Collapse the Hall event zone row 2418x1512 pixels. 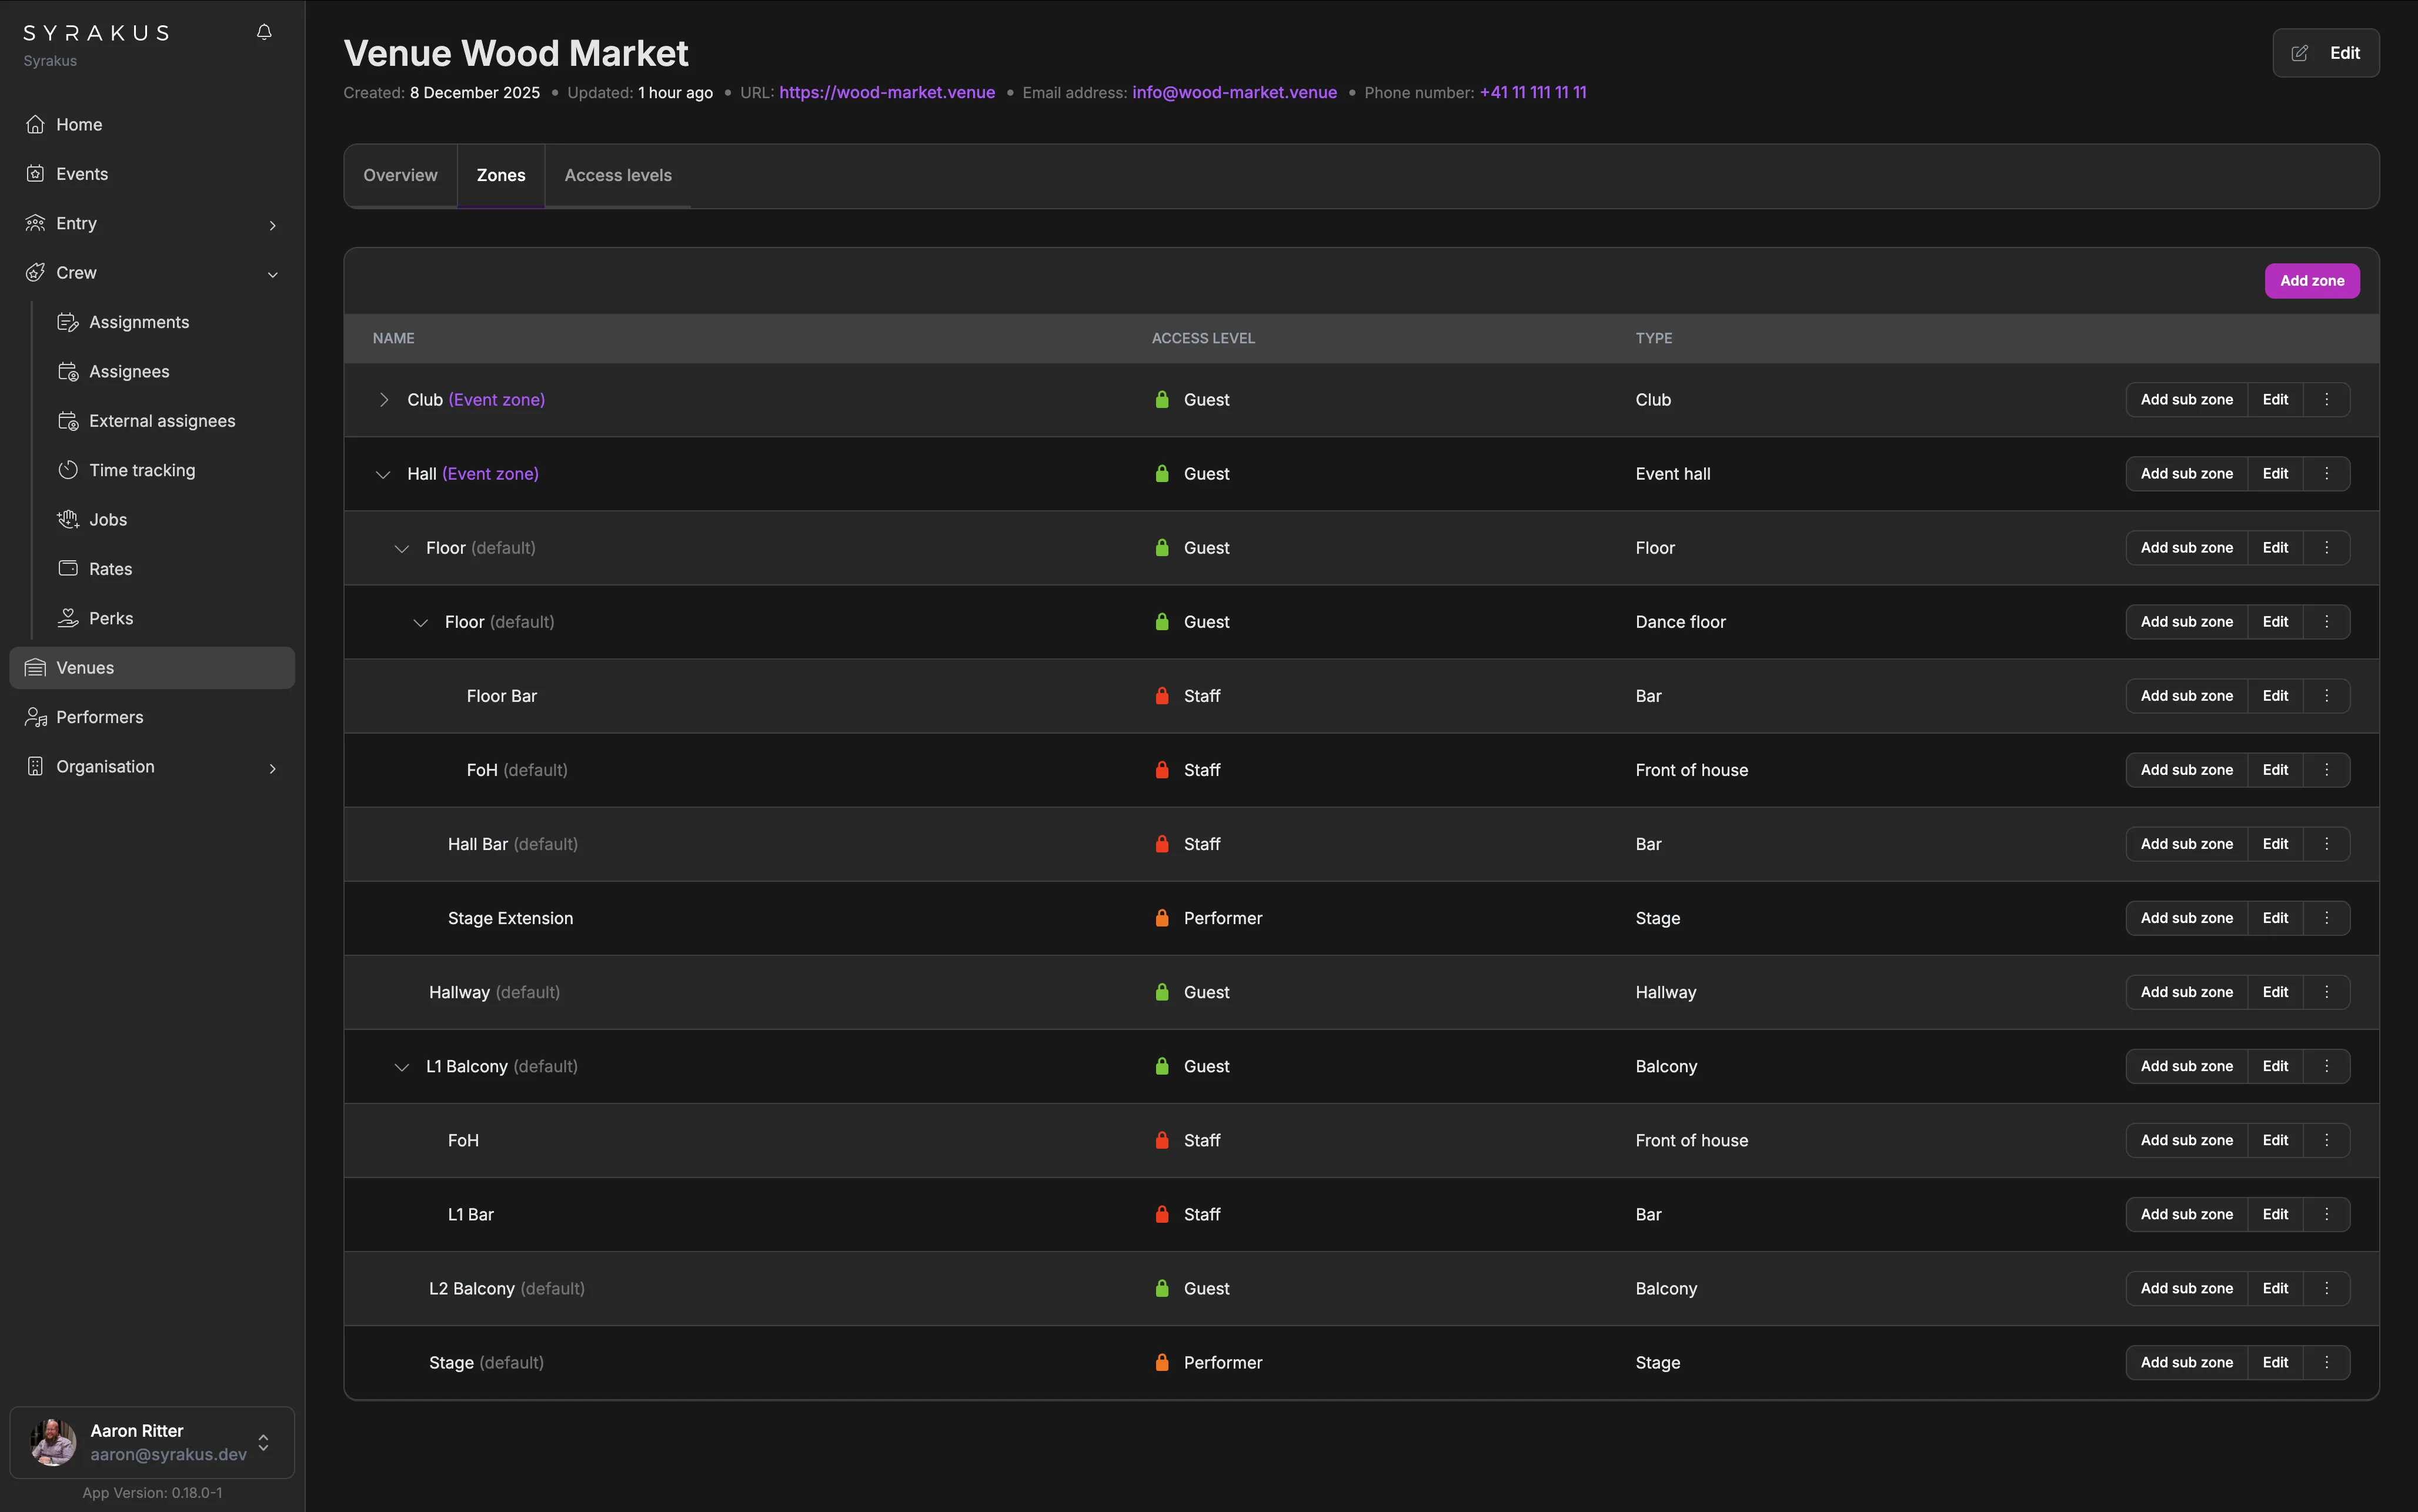point(383,474)
